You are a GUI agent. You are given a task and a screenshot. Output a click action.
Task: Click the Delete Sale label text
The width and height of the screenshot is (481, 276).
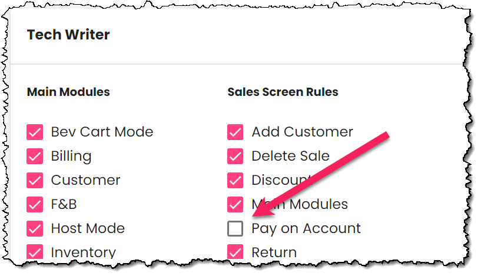(x=290, y=156)
